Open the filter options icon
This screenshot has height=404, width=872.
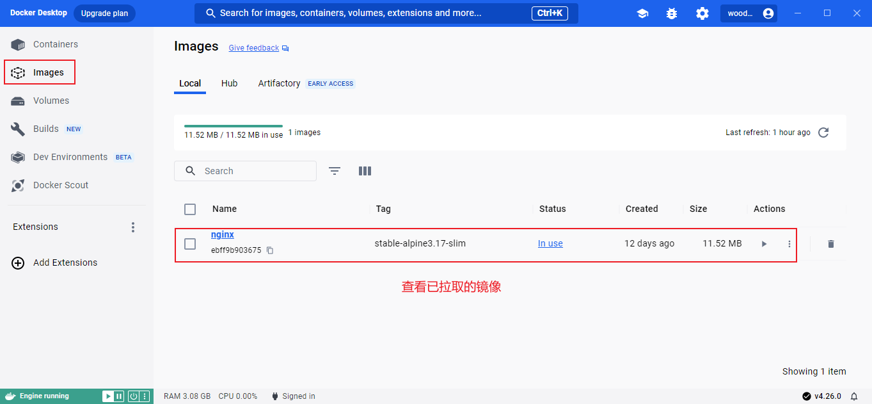(x=335, y=171)
